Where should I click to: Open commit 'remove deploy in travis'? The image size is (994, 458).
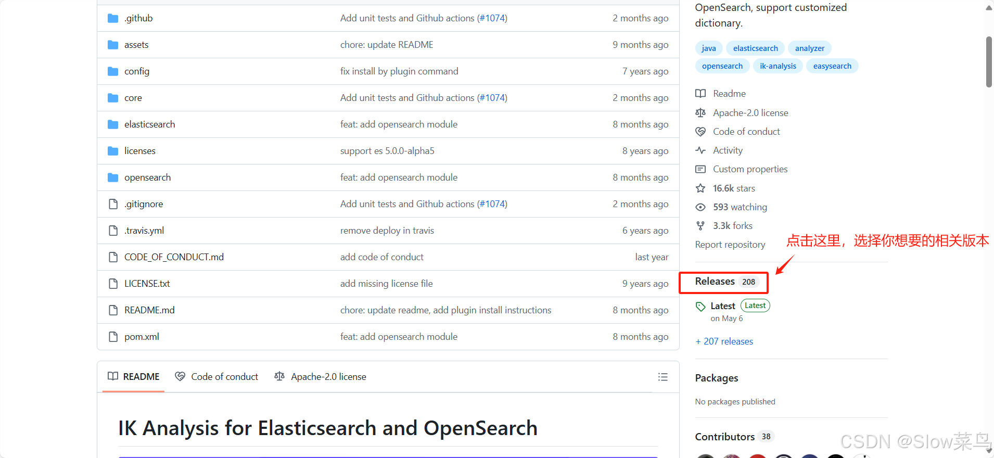click(387, 231)
